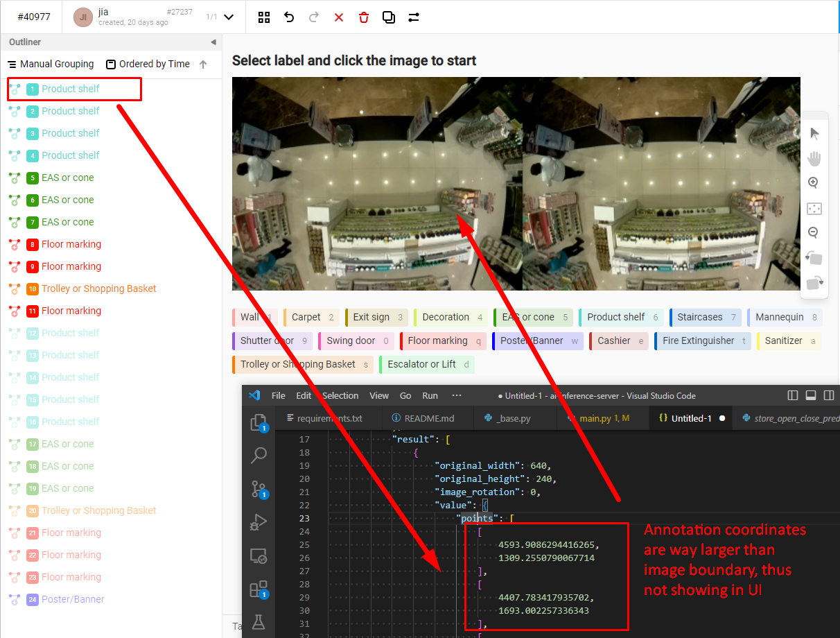Select the Escalator or Lift label
The image size is (840, 638).
point(427,364)
